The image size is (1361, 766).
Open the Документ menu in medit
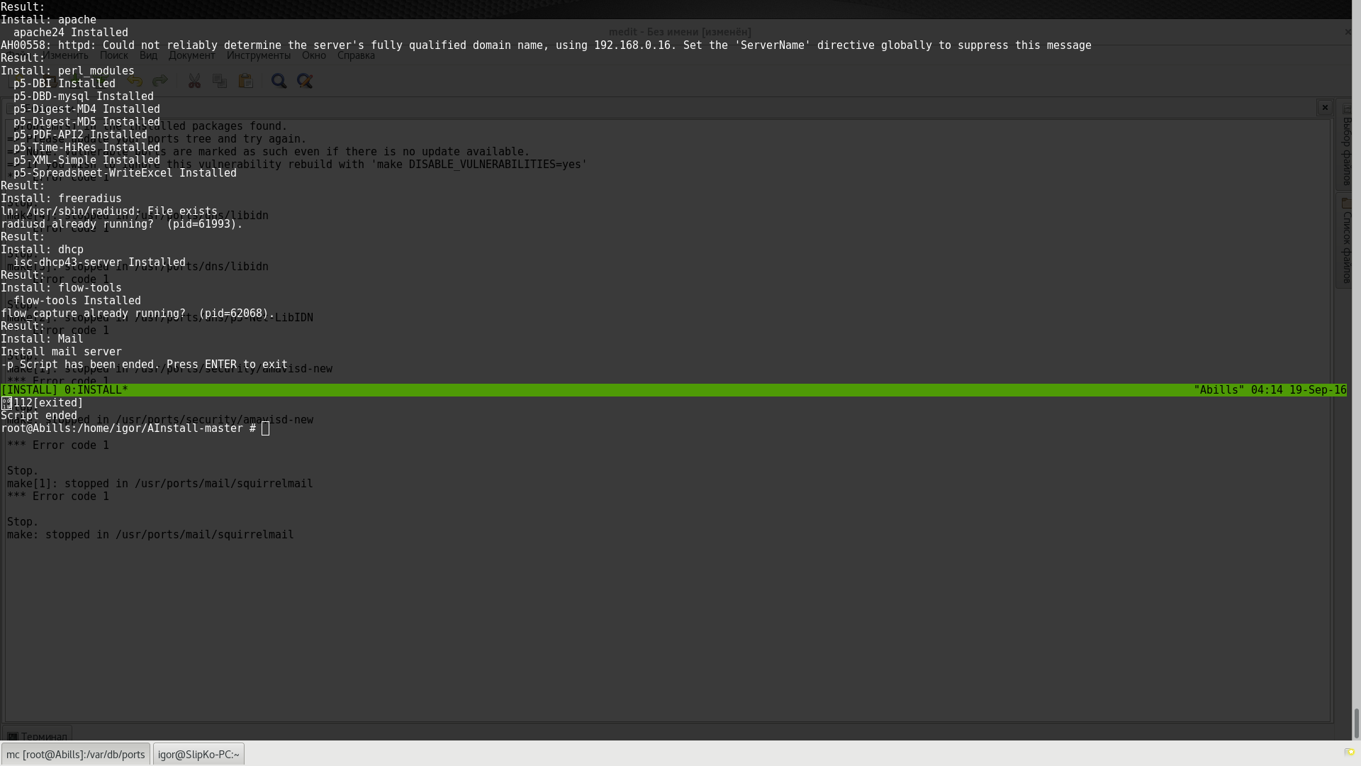[x=191, y=55]
